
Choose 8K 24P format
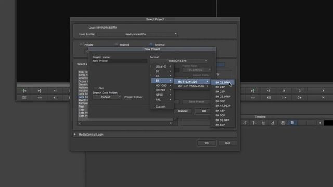pos(223,87)
